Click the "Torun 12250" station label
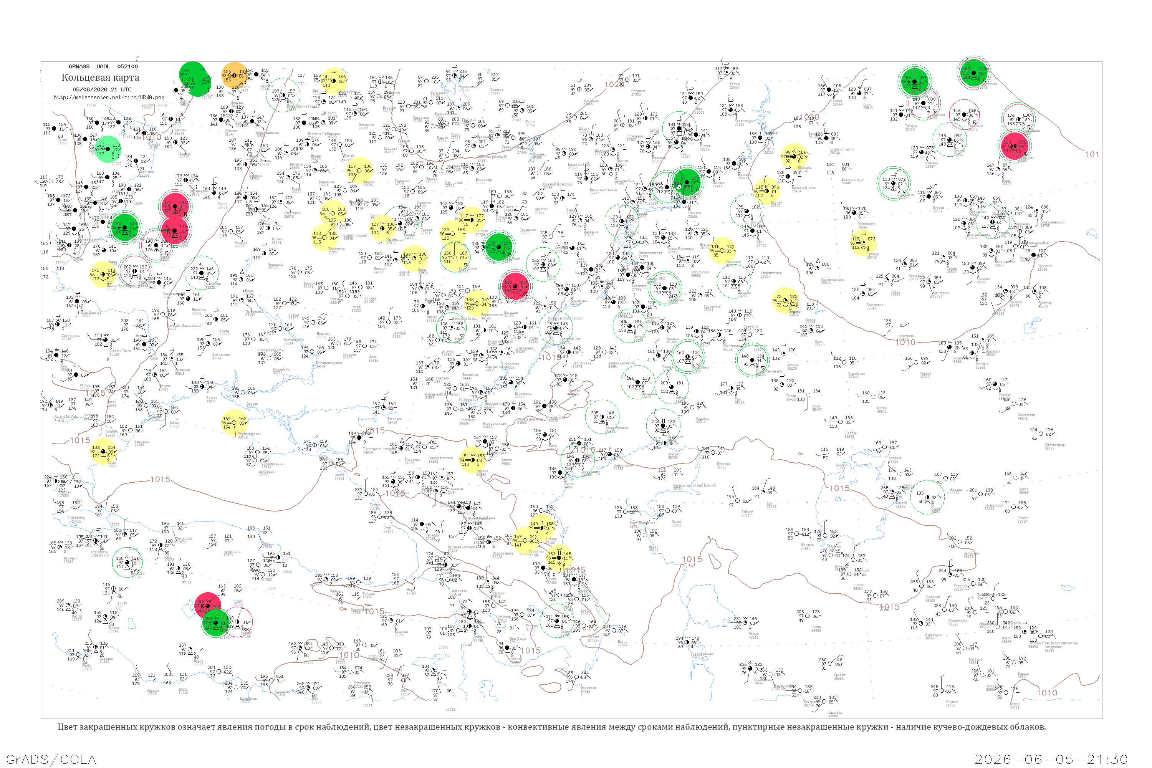This screenshot has height=768, width=1152. point(63,141)
